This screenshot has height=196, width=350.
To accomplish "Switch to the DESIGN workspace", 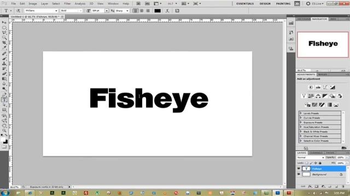I will 265,4.
